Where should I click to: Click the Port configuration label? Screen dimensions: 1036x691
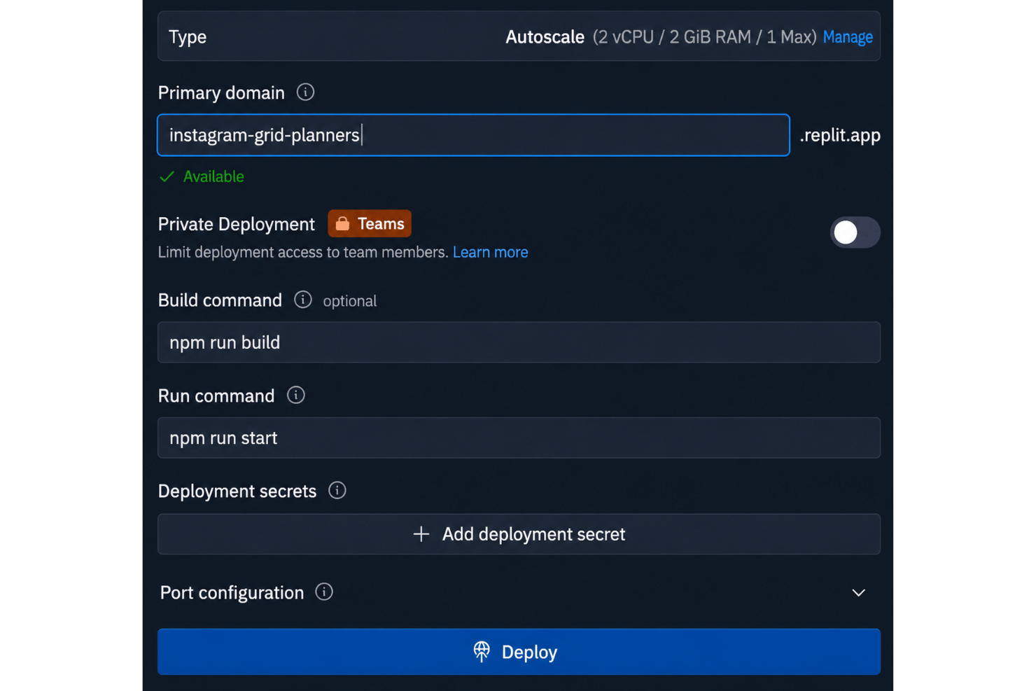click(232, 592)
